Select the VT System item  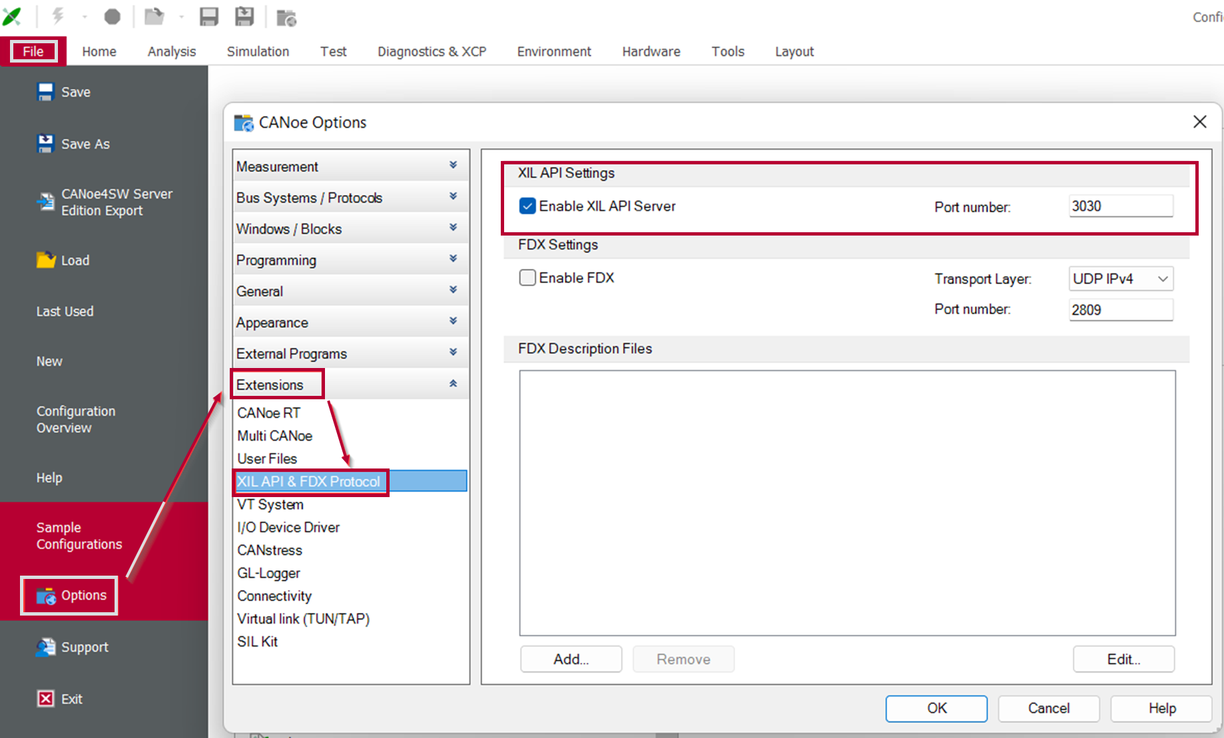[270, 504]
